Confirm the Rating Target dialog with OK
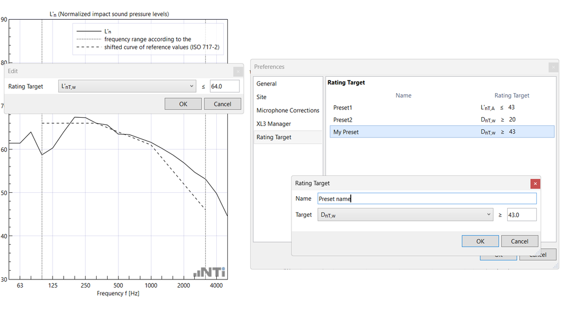Viewport: 562px width, 315px height. coord(480,241)
